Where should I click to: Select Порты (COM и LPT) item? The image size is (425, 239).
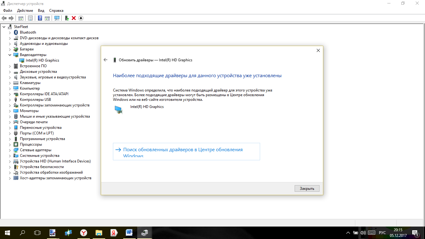(x=37, y=133)
